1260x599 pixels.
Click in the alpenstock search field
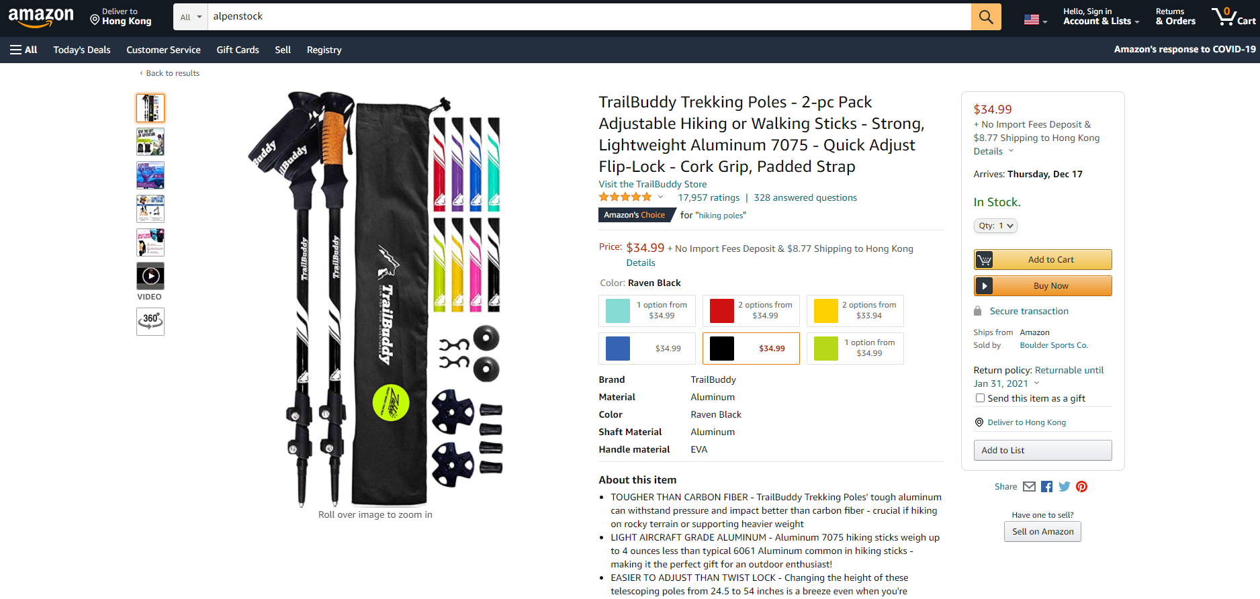click(x=589, y=17)
